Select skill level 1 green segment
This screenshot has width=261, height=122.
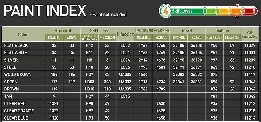click(188, 11)
